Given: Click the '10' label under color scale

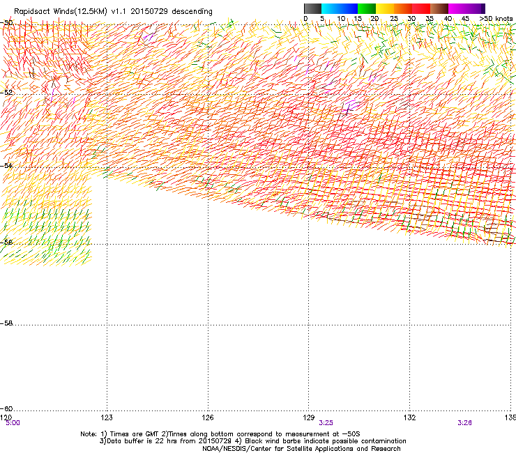Looking at the screenshot, I should point(341,19).
